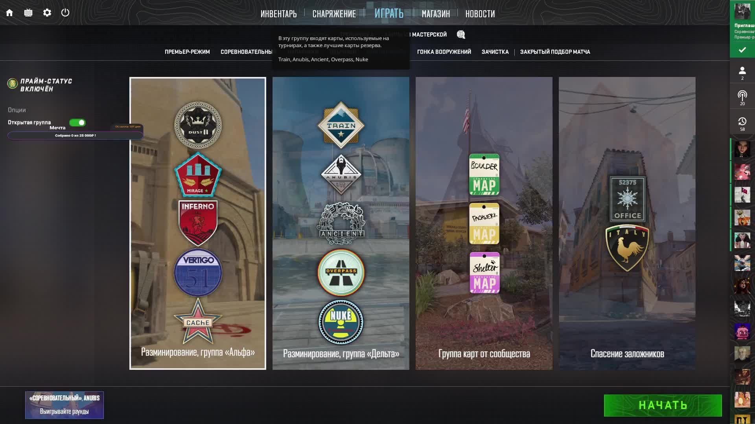Open recent players icon showing 58
The image size is (755, 424).
tap(742, 124)
